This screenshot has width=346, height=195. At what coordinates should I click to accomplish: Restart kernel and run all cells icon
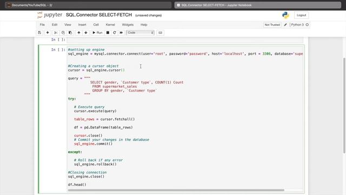(121, 32)
